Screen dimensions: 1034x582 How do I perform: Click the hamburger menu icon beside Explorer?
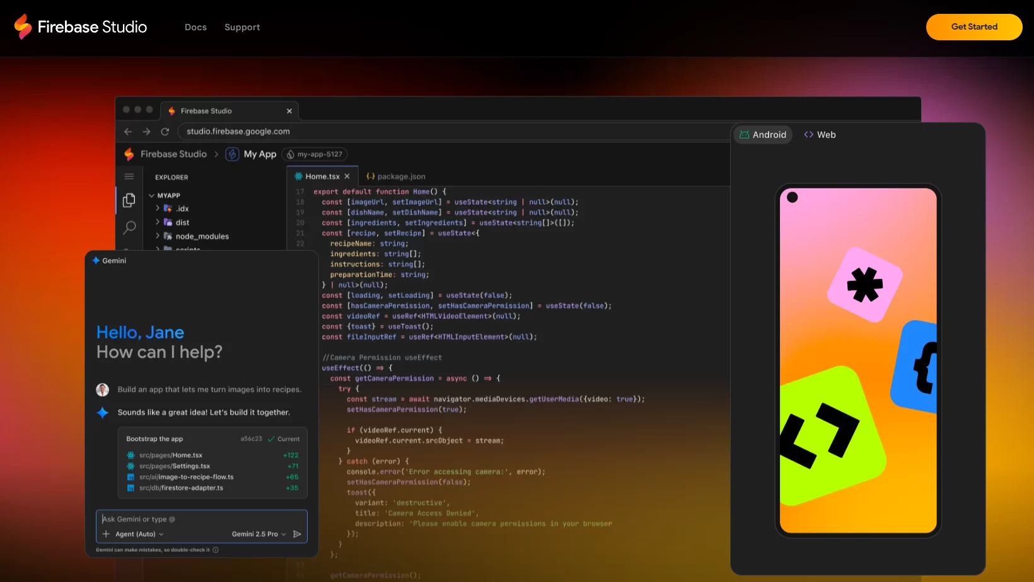(x=129, y=177)
